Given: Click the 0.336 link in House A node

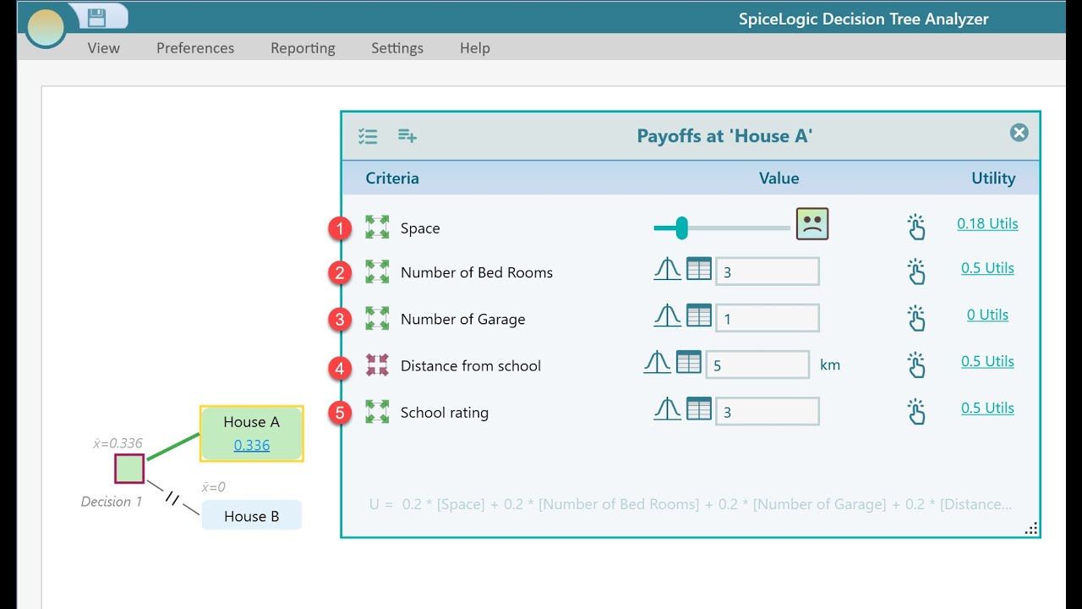Looking at the screenshot, I should click(252, 445).
